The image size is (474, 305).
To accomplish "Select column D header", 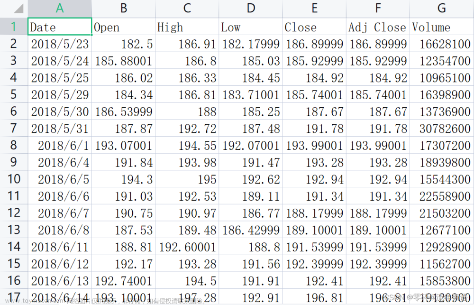I will coord(251,9).
